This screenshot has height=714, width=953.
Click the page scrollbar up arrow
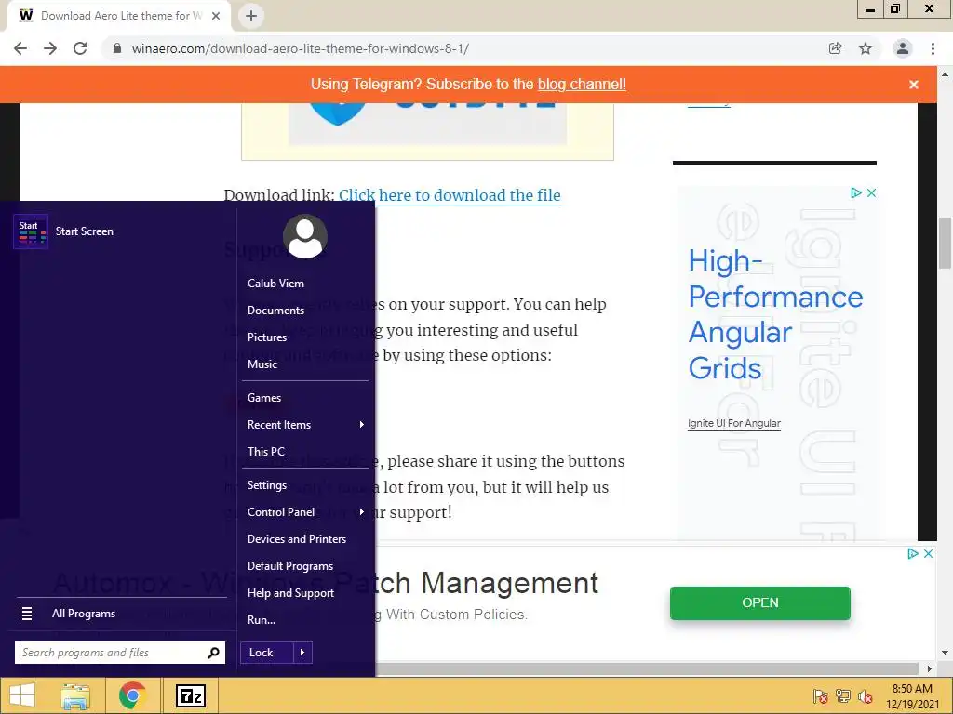pyautogui.click(x=946, y=74)
